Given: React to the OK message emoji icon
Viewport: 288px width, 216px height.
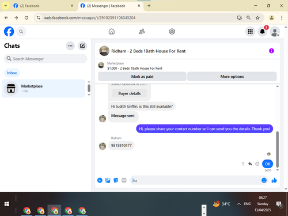Looking at the screenshot, I should point(257,164).
